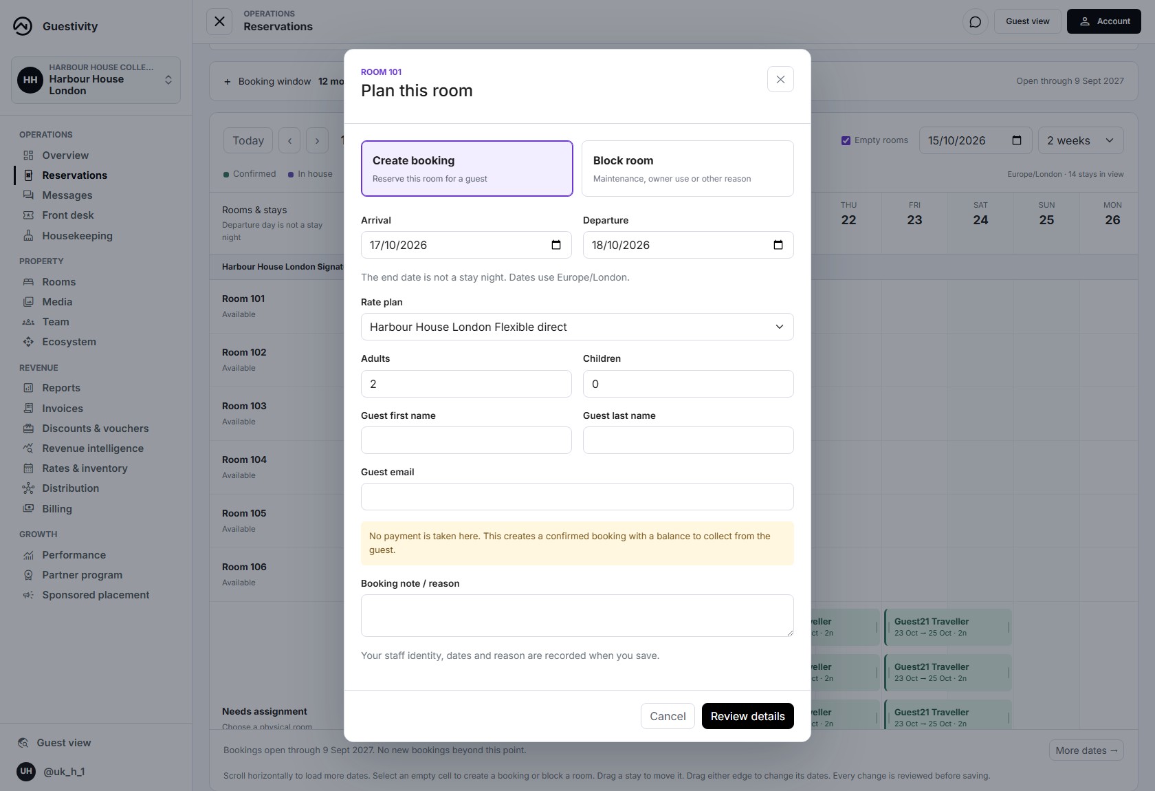The image size is (1155, 791).
Task: Open calendar icon for 15/10/2026 date field
Action: (1017, 140)
